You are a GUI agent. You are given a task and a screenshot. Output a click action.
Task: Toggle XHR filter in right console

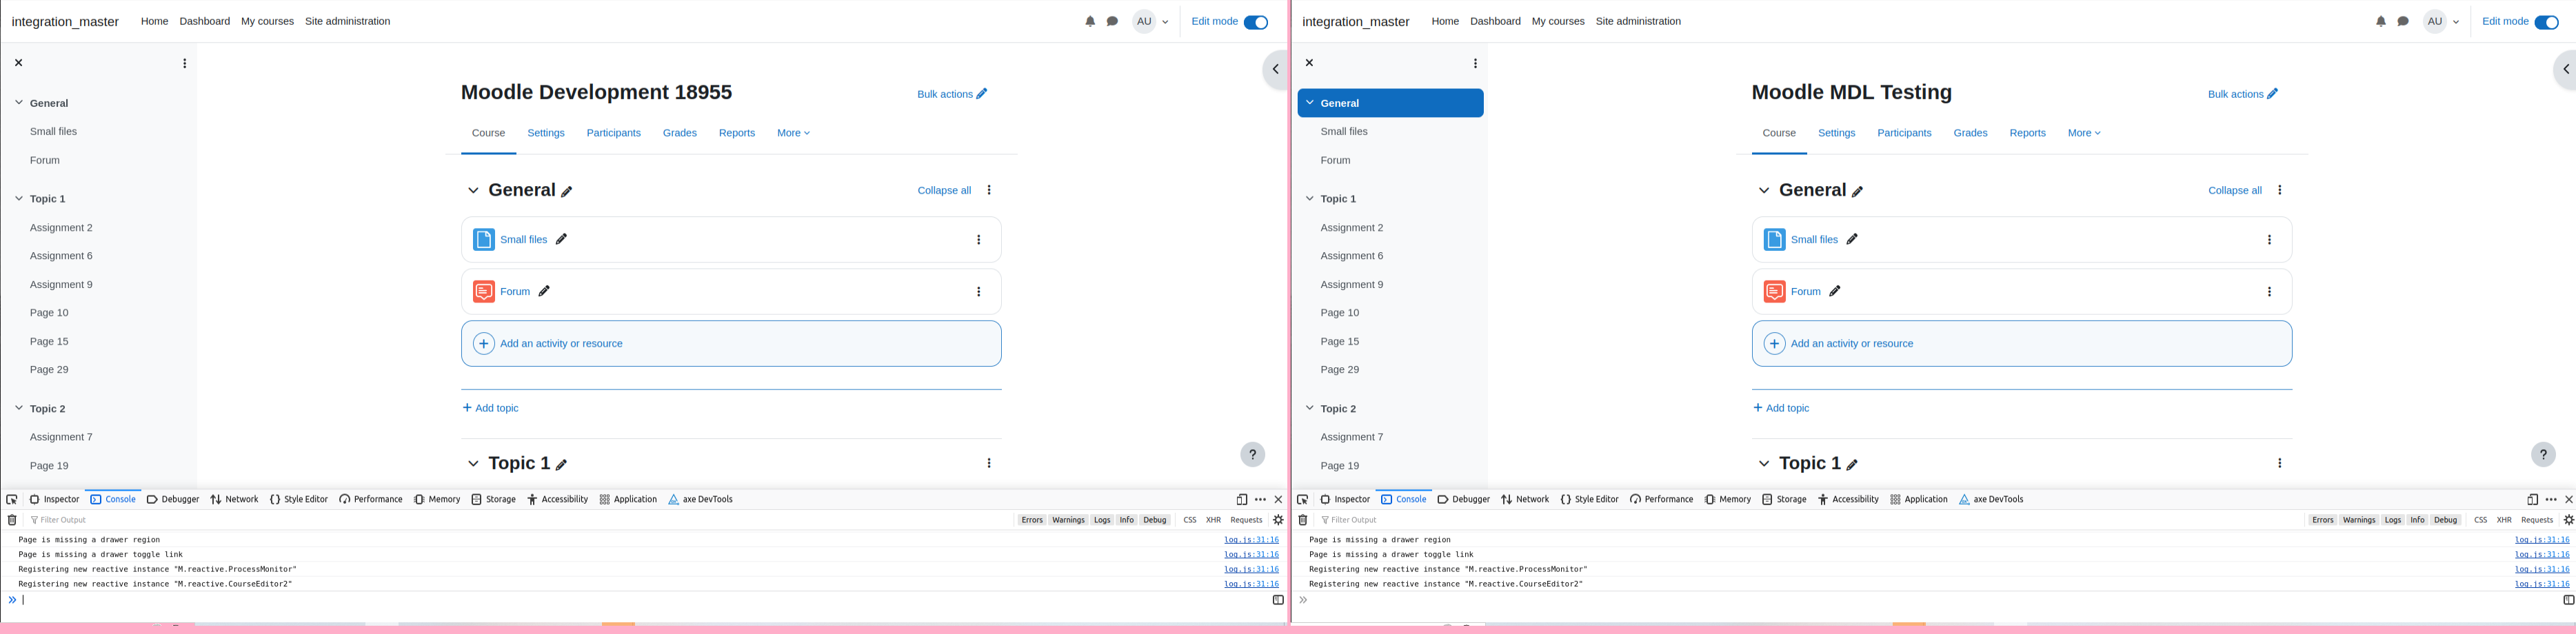tap(2504, 520)
